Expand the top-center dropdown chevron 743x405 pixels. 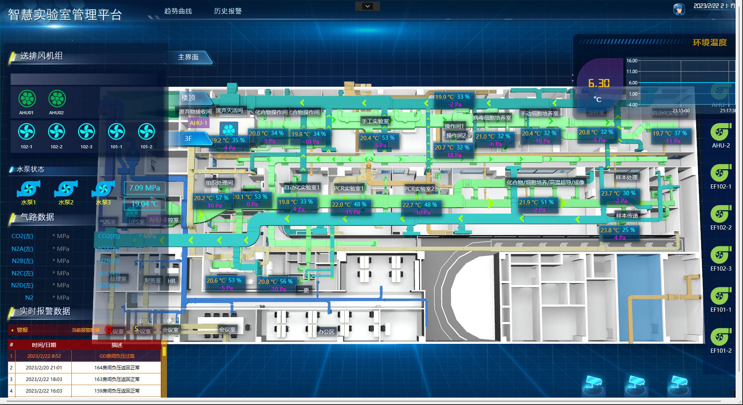pyautogui.click(x=368, y=6)
